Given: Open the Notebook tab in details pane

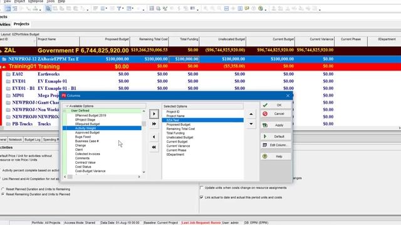Looking at the screenshot, I should tap(15, 139).
